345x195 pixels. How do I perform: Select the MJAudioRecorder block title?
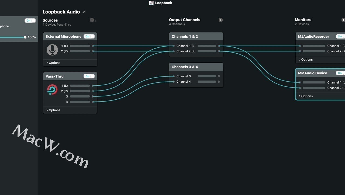(x=313, y=36)
